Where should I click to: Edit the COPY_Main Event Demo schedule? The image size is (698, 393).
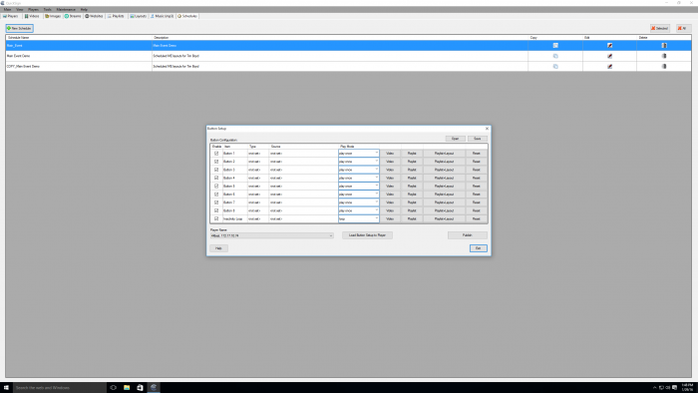click(x=609, y=66)
